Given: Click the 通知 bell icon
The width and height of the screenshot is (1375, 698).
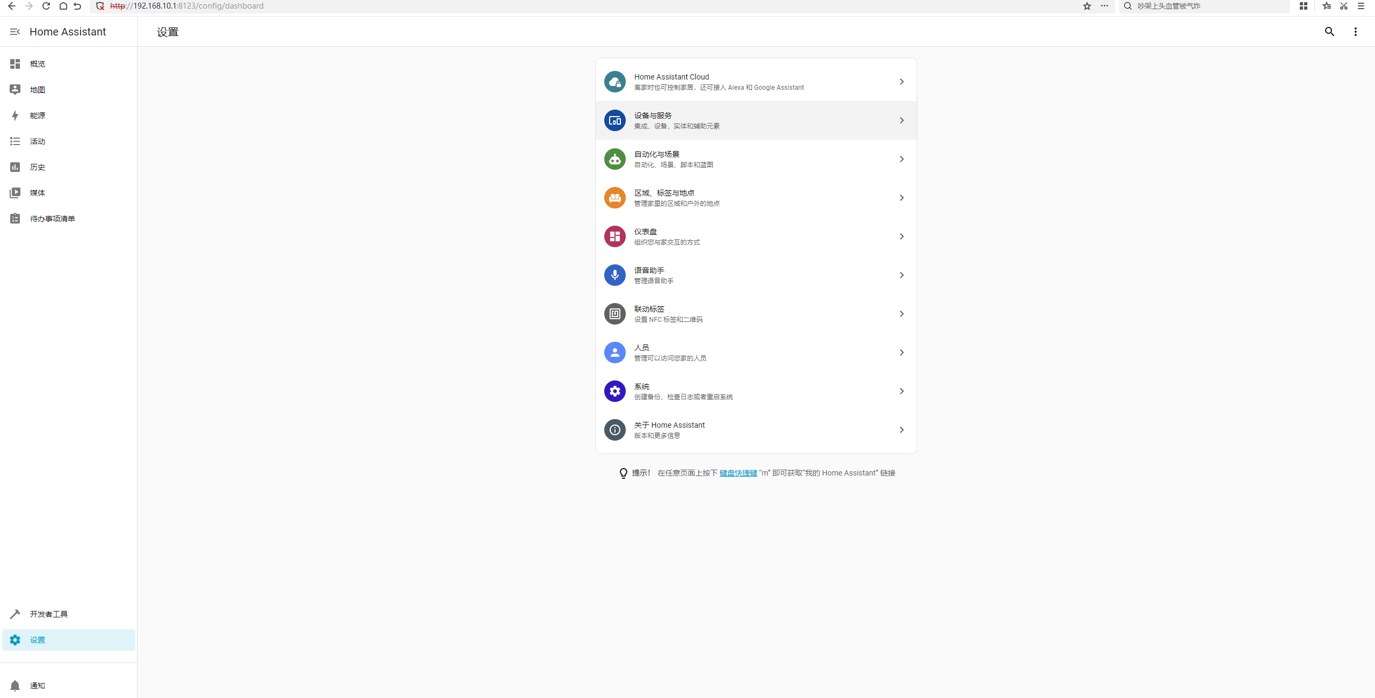Looking at the screenshot, I should 15,686.
